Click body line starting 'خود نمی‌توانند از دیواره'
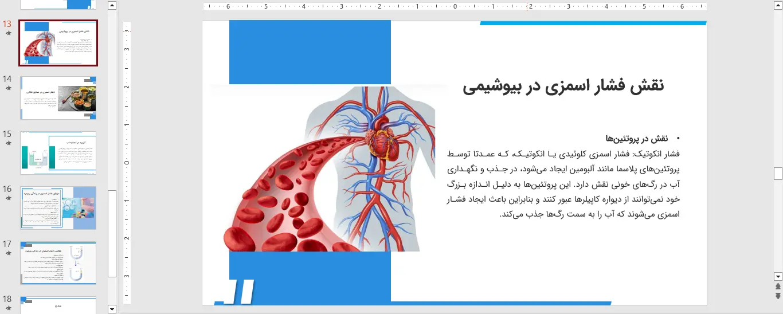Screen dimensions: 783x314 click(x=564, y=199)
